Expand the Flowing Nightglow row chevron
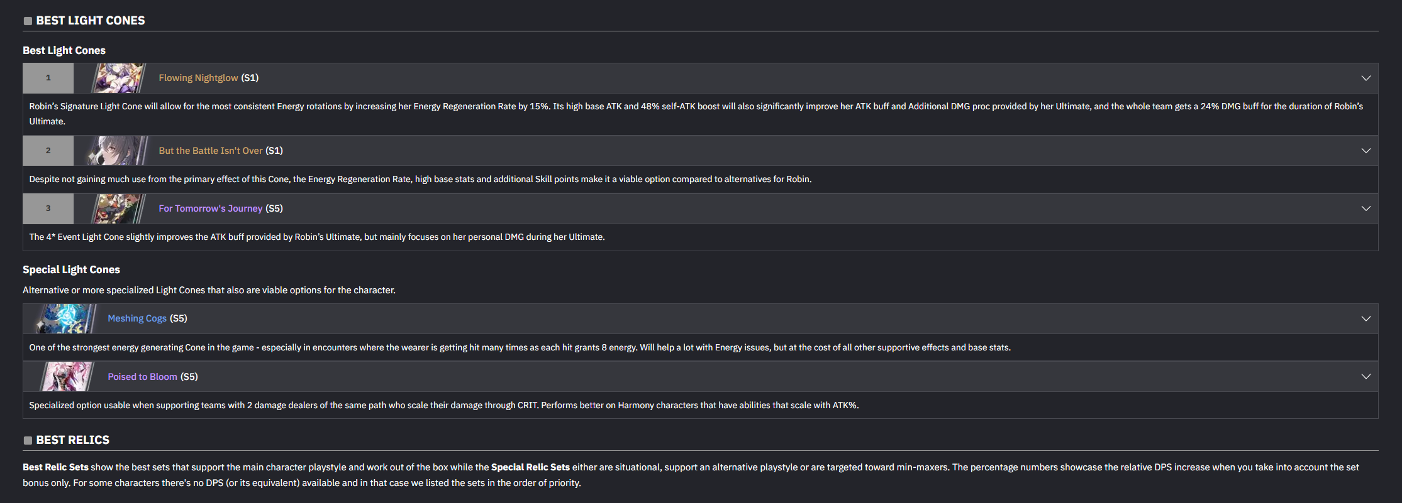 tap(1366, 78)
